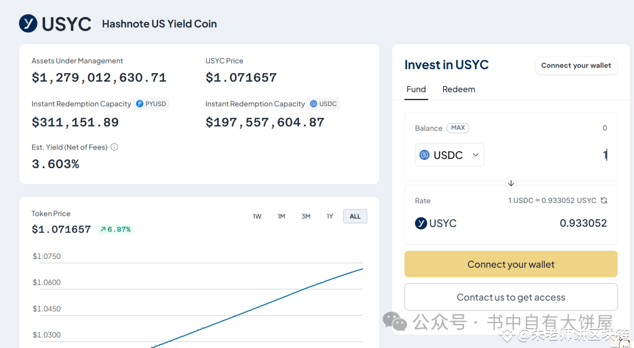Switch chart range to 1Y
Viewport: 634px width, 348px height.
pos(330,216)
